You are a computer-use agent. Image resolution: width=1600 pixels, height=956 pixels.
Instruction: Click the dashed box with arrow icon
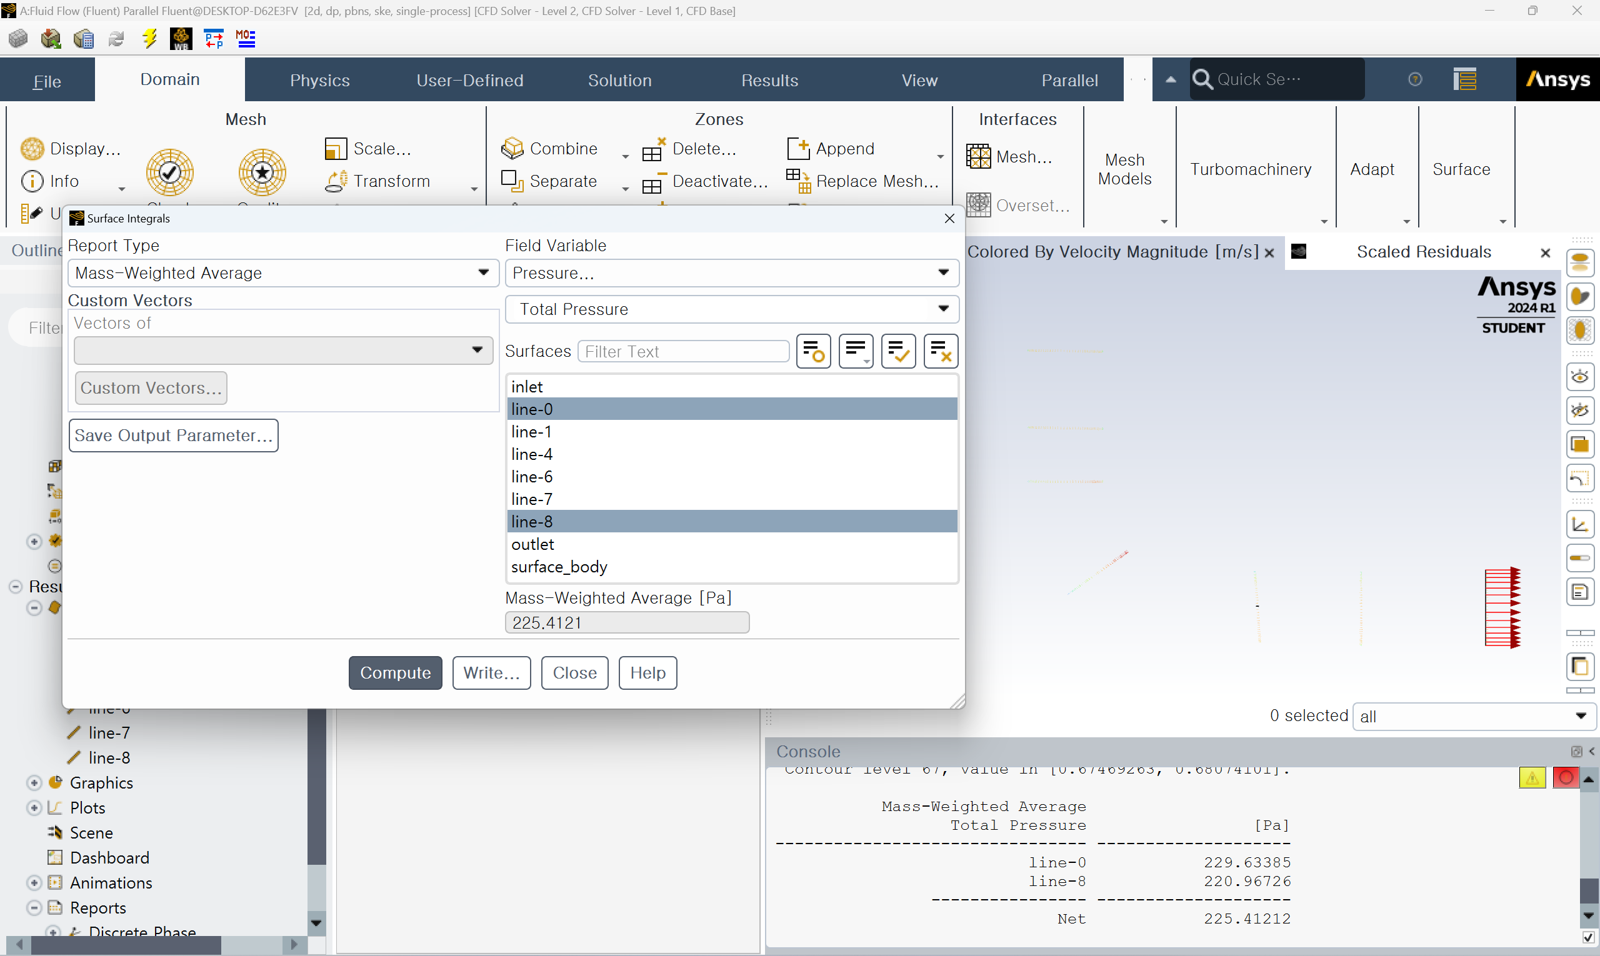pyautogui.click(x=1580, y=478)
